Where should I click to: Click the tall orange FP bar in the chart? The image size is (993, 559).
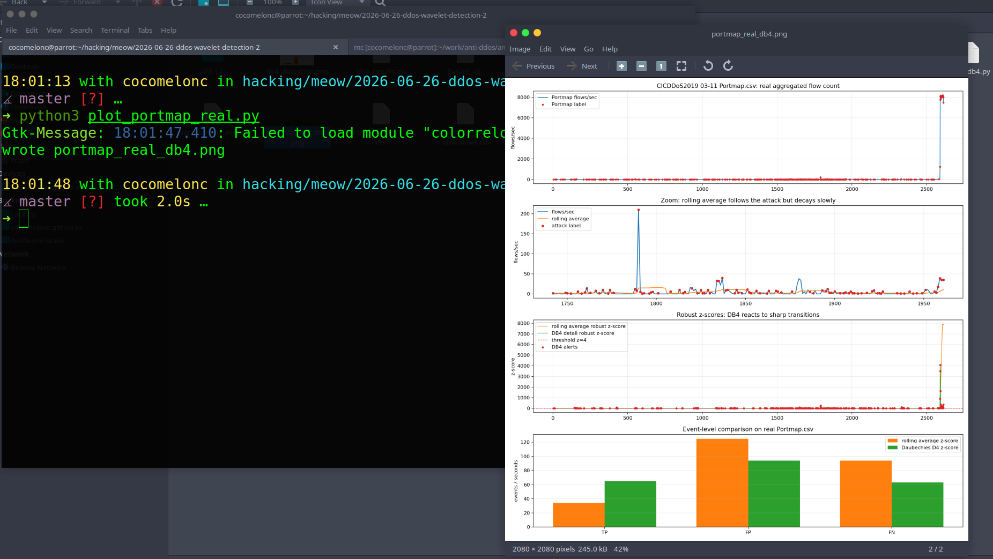tap(722, 482)
